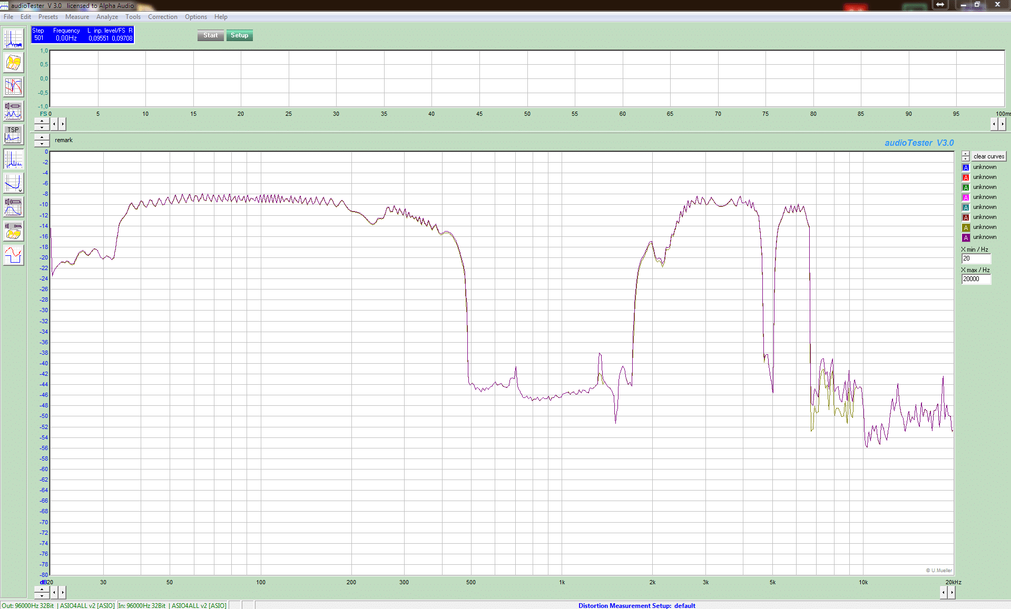The height and width of the screenshot is (609, 1011).
Task: Click the Start button
Action: [x=210, y=35]
